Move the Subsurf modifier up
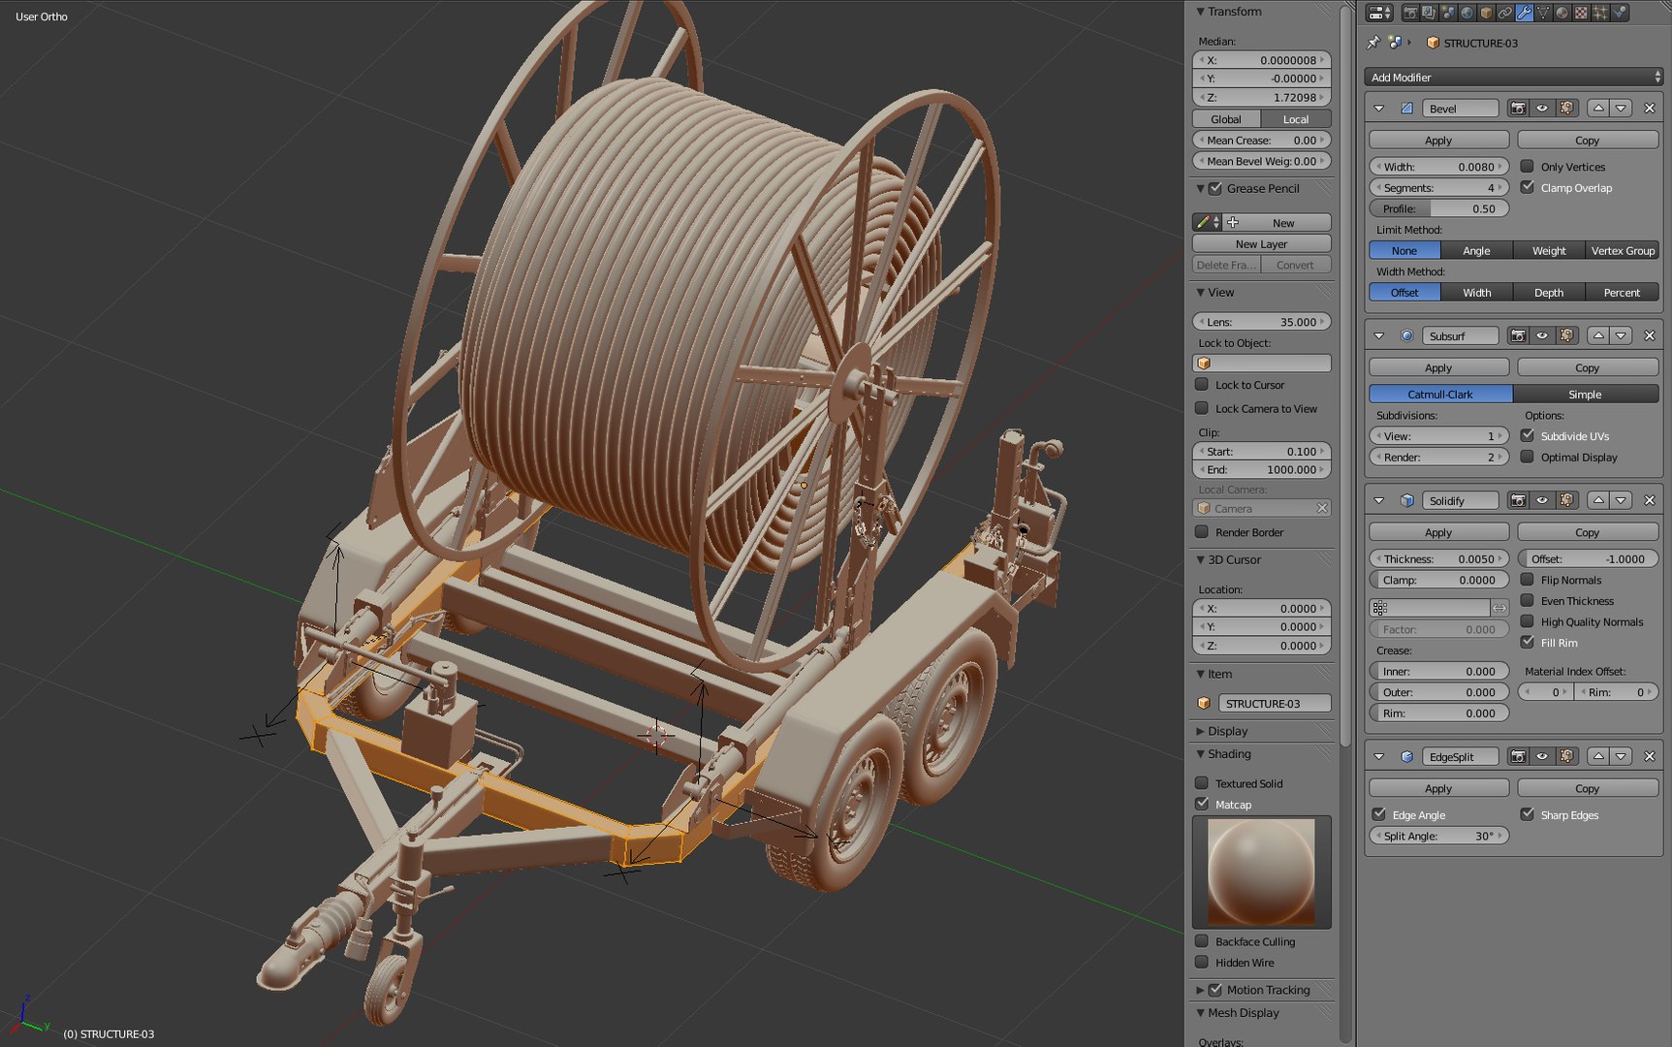 tap(1598, 335)
